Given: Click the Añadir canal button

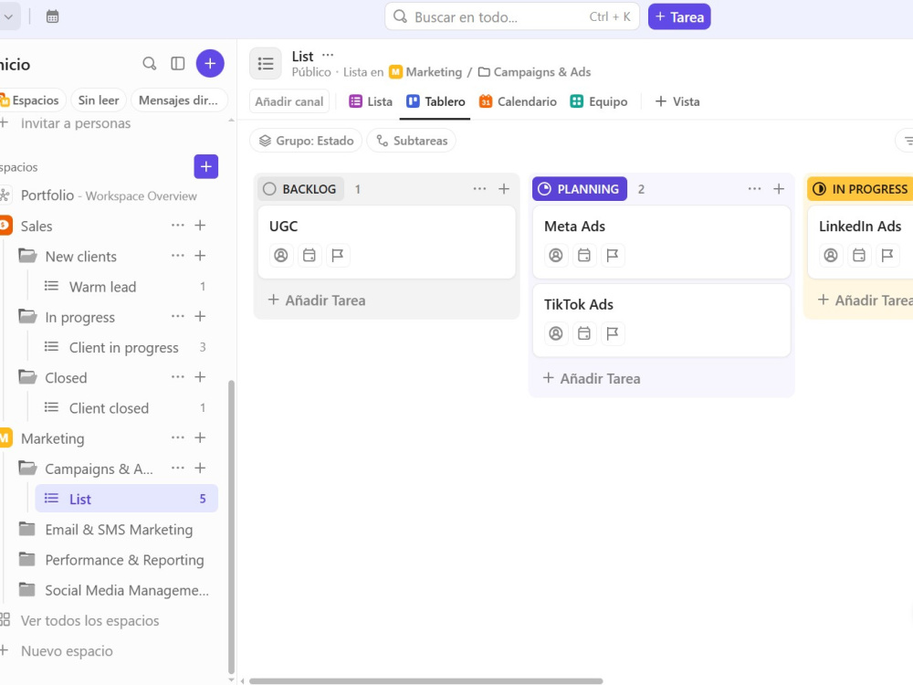Looking at the screenshot, I should (x=289, y=101).
